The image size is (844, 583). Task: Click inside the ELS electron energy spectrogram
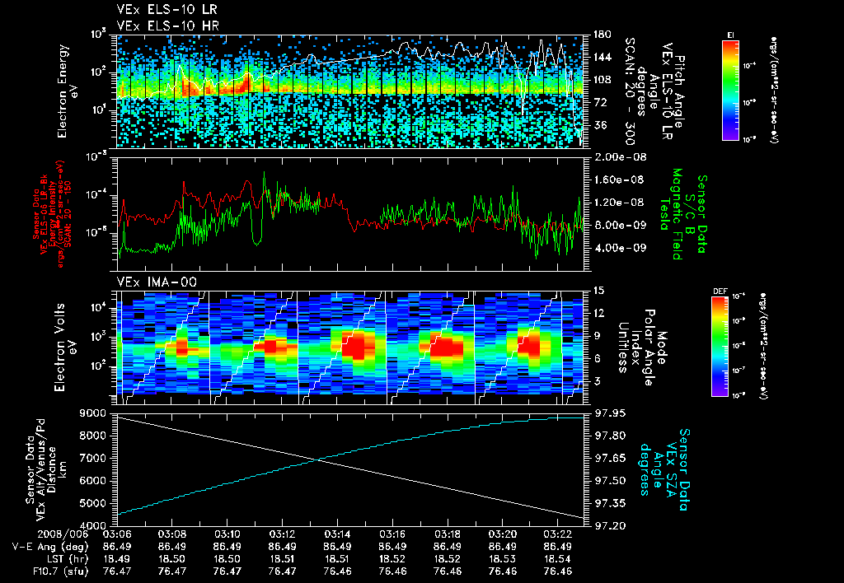(349, 91)
